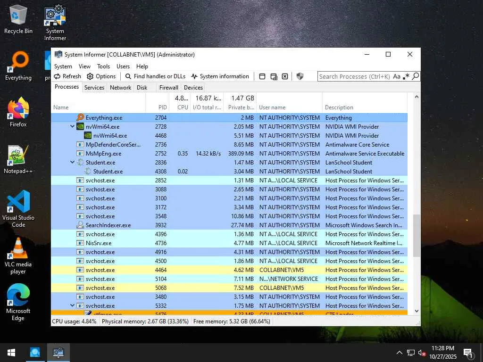Select the Processes tab
The height and width of the screenshot is (362, 483).
(67, 87)
